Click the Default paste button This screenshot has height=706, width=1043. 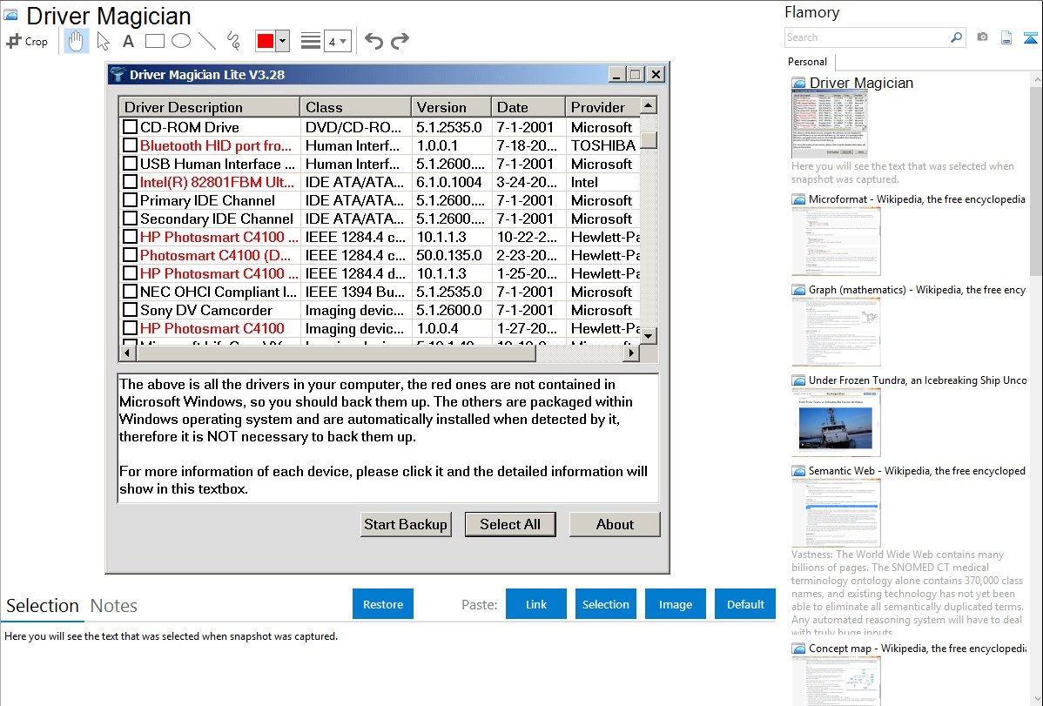(x=745, y=604)
